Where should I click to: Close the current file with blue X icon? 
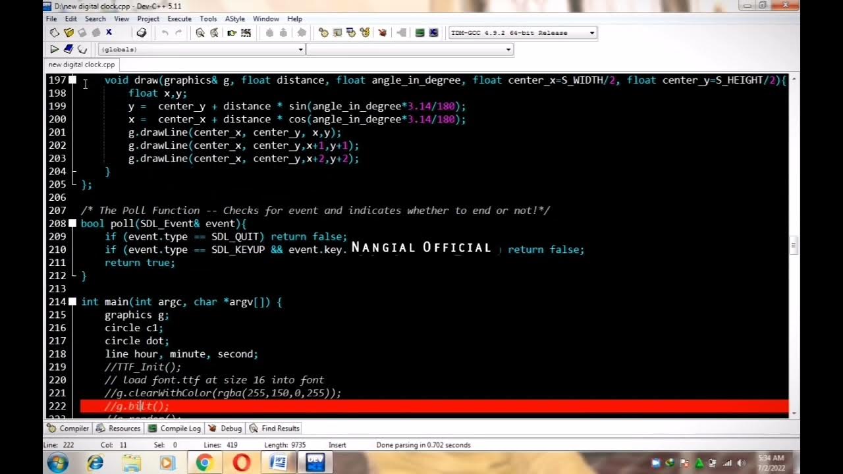[x=109, y=32]
